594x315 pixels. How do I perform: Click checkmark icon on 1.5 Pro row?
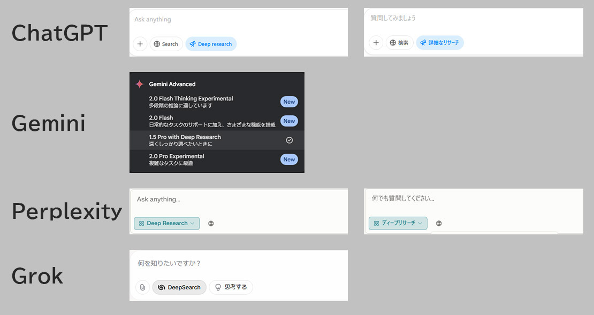[289, 140]
